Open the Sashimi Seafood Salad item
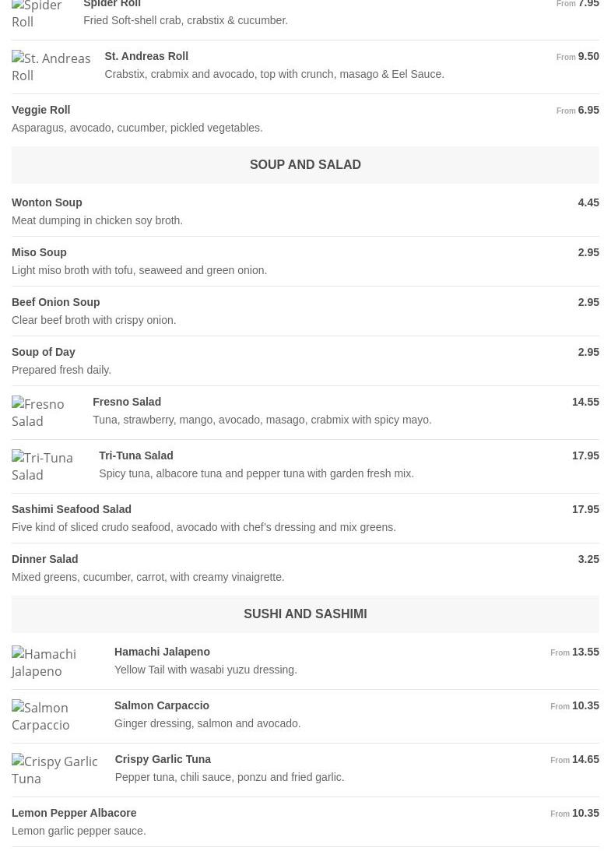This screenshot has height=851, width=611. point(72,509)
